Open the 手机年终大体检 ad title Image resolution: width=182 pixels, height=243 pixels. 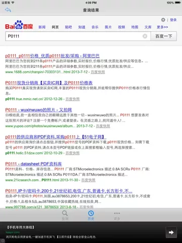click(21, 227)
